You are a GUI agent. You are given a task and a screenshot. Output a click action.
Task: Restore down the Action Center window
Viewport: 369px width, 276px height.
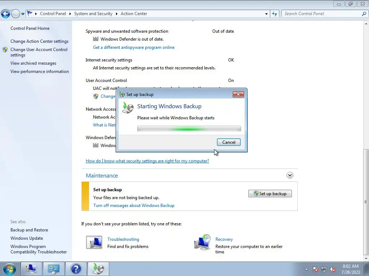(x=351, y=4)
